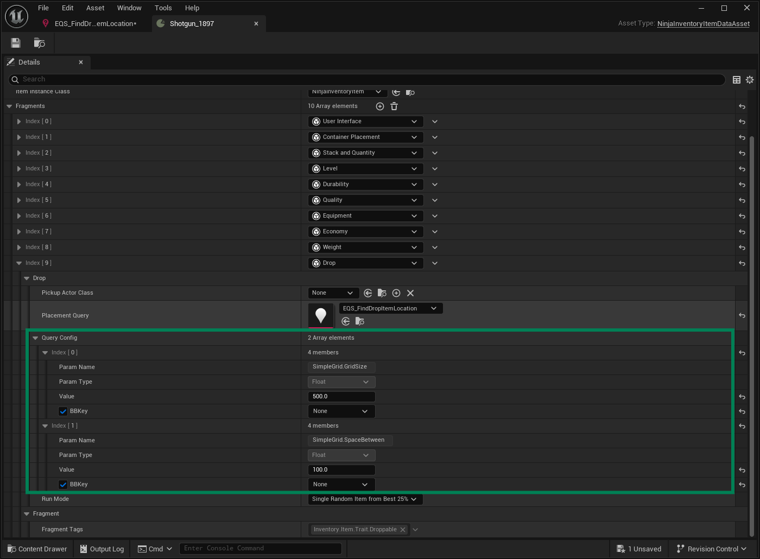Collapse the Query Config section
760x559 pixels.
35,338
